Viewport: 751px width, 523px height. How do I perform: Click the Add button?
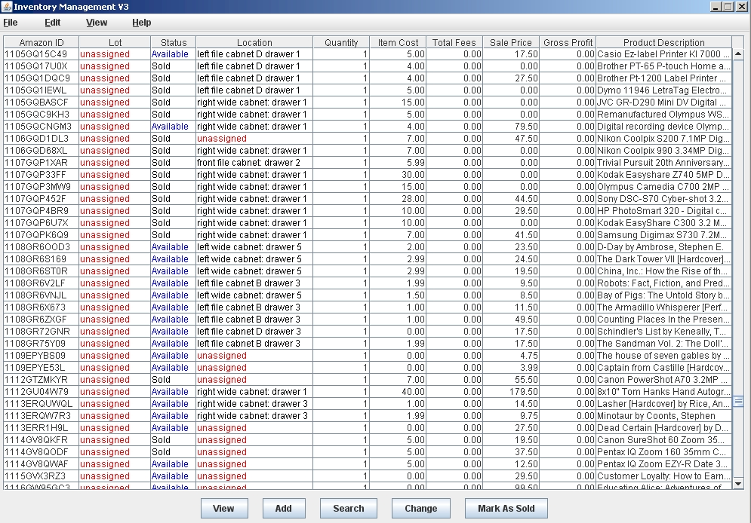click(x=283, y=508)
